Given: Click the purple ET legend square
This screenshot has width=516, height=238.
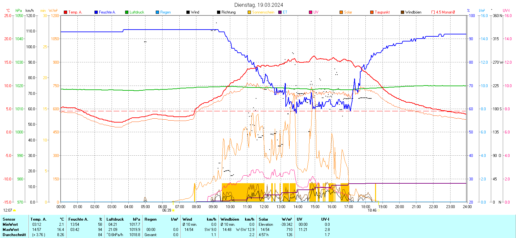Looking at the screenshot, I should pyautogui.click(x=280, y=12).
